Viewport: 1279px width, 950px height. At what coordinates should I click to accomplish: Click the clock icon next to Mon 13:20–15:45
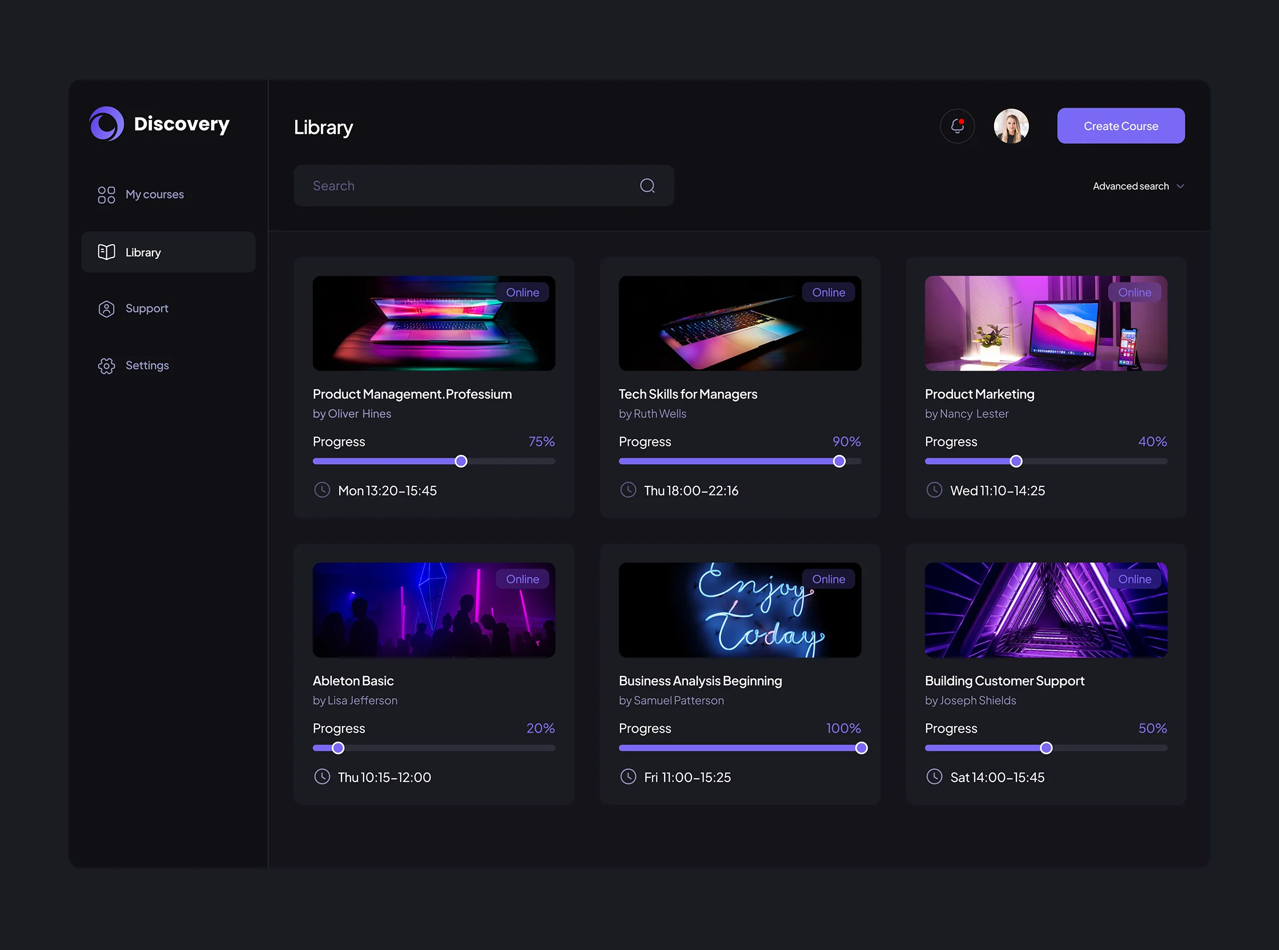pyautogui.click(x=322, y=490)
